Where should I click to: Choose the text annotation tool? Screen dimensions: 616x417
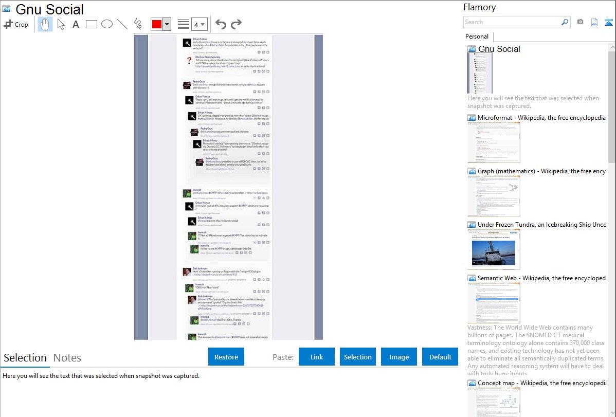click(76, 24)
